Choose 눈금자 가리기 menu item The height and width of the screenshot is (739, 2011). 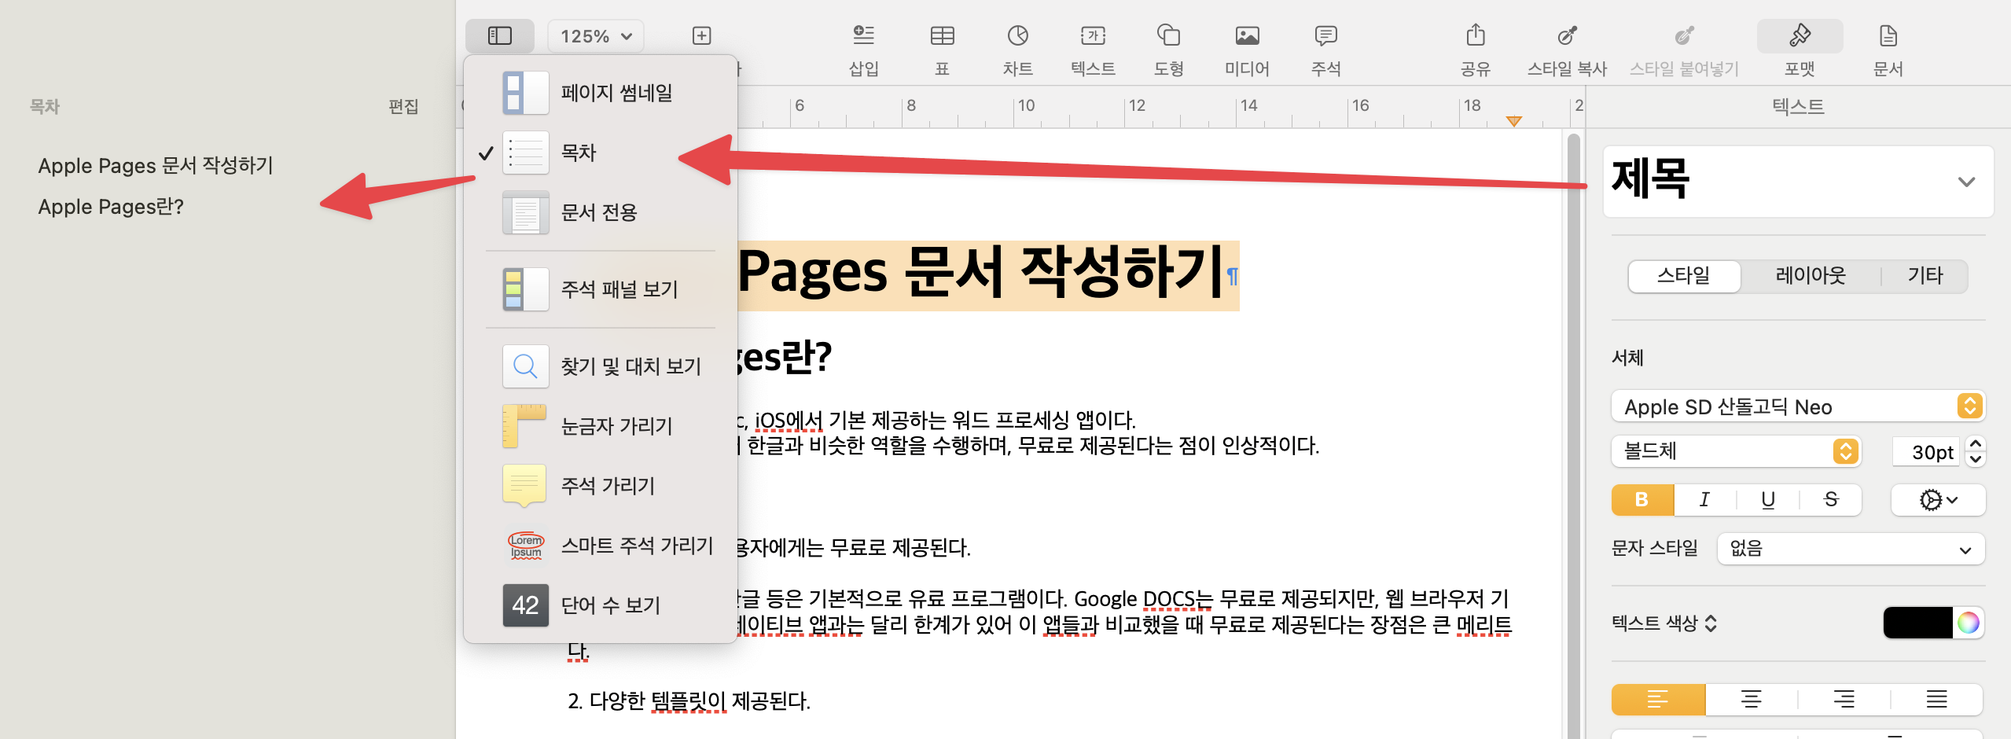point(601,426)
